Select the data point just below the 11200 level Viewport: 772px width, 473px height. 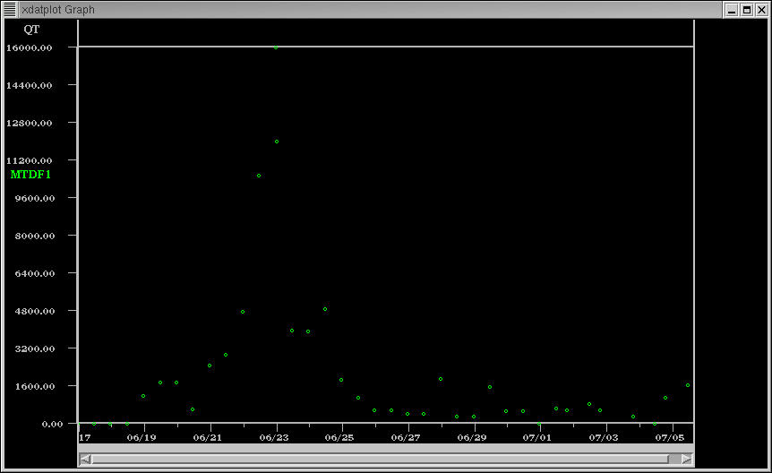point(259,176)
